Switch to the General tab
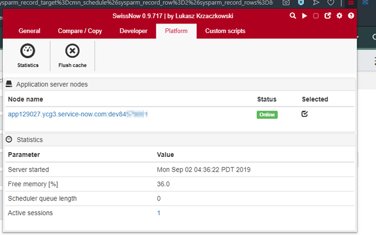The width and height of the screenshot is (376, 235). (x=29, y=31)
